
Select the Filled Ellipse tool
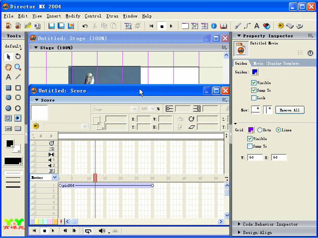8,108
